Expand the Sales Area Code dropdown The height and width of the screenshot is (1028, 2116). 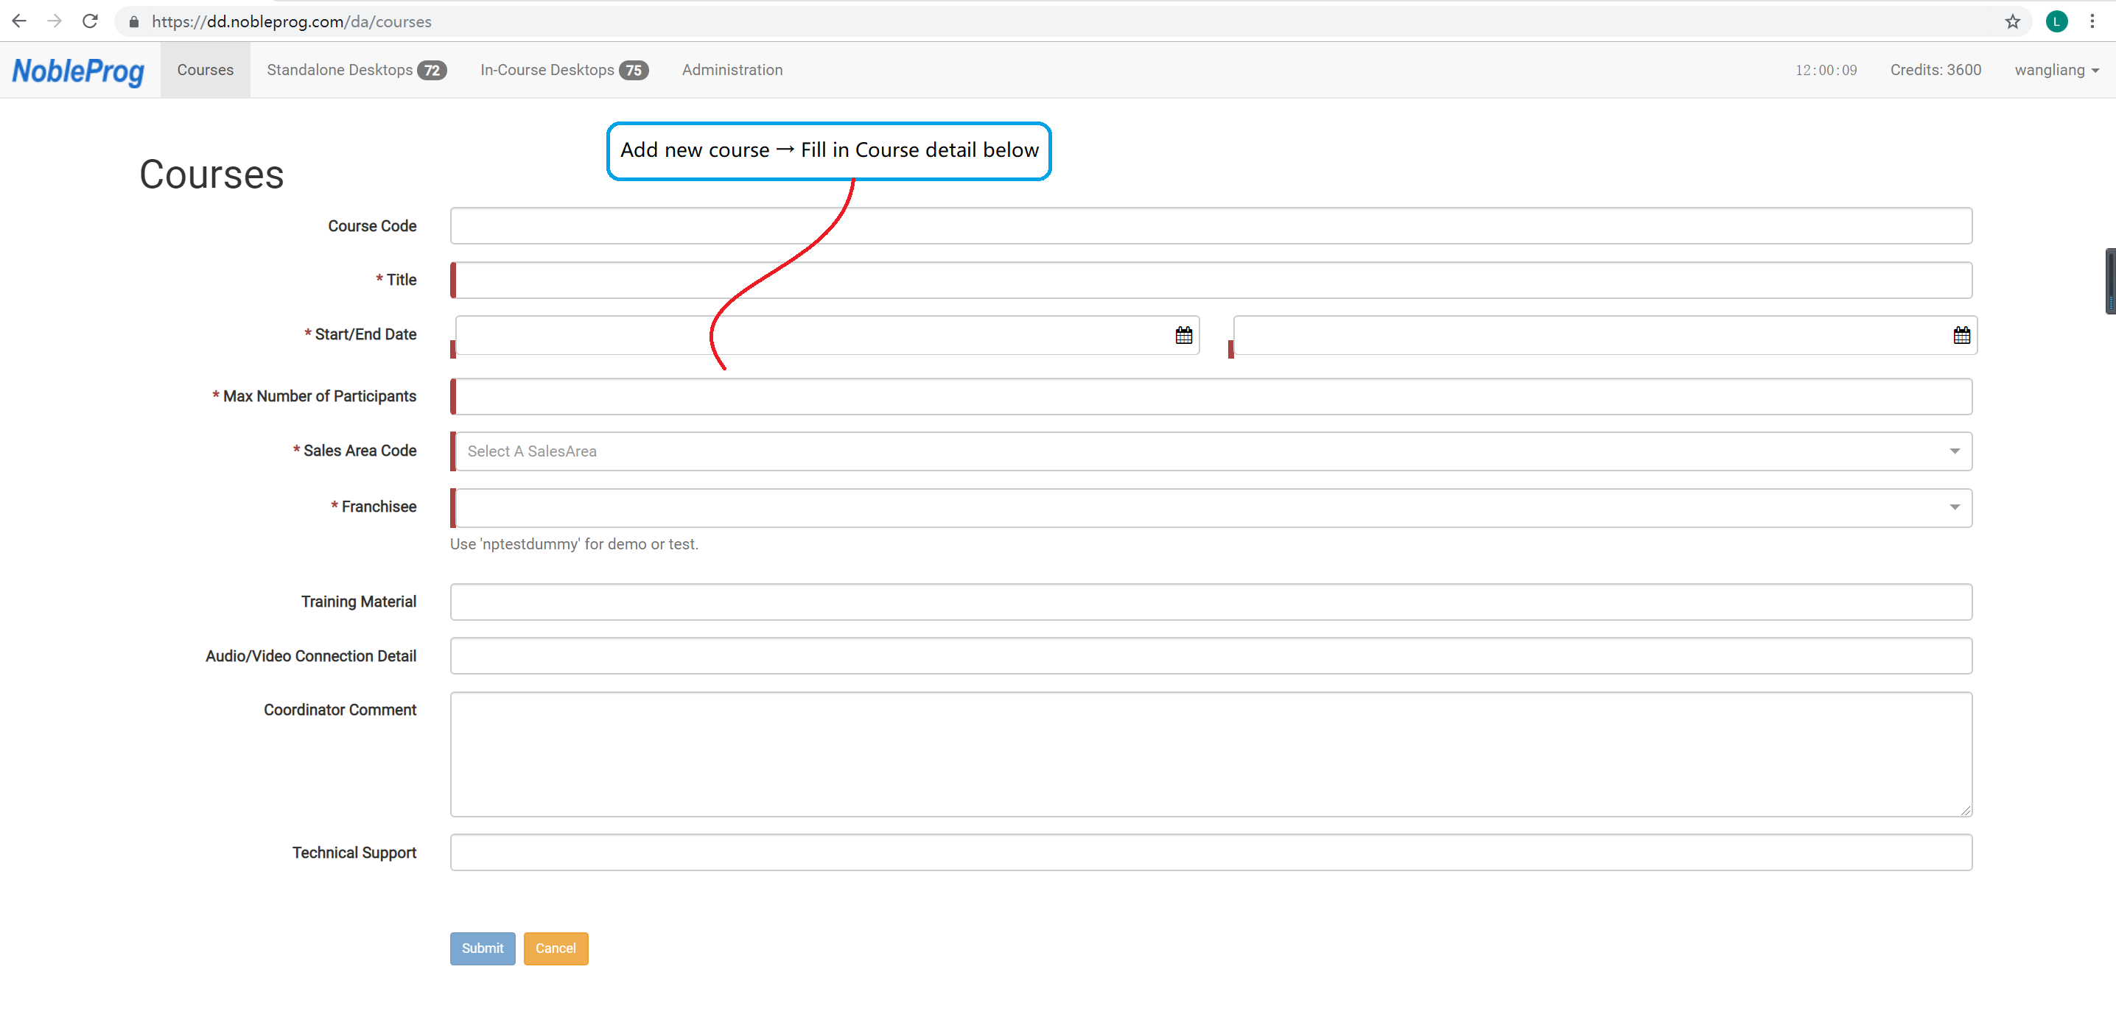(x=1954, y=451)
